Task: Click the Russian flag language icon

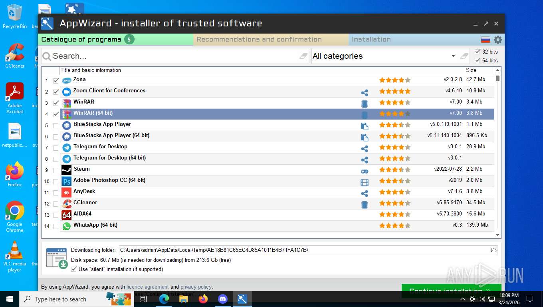Action: point(486,40)
